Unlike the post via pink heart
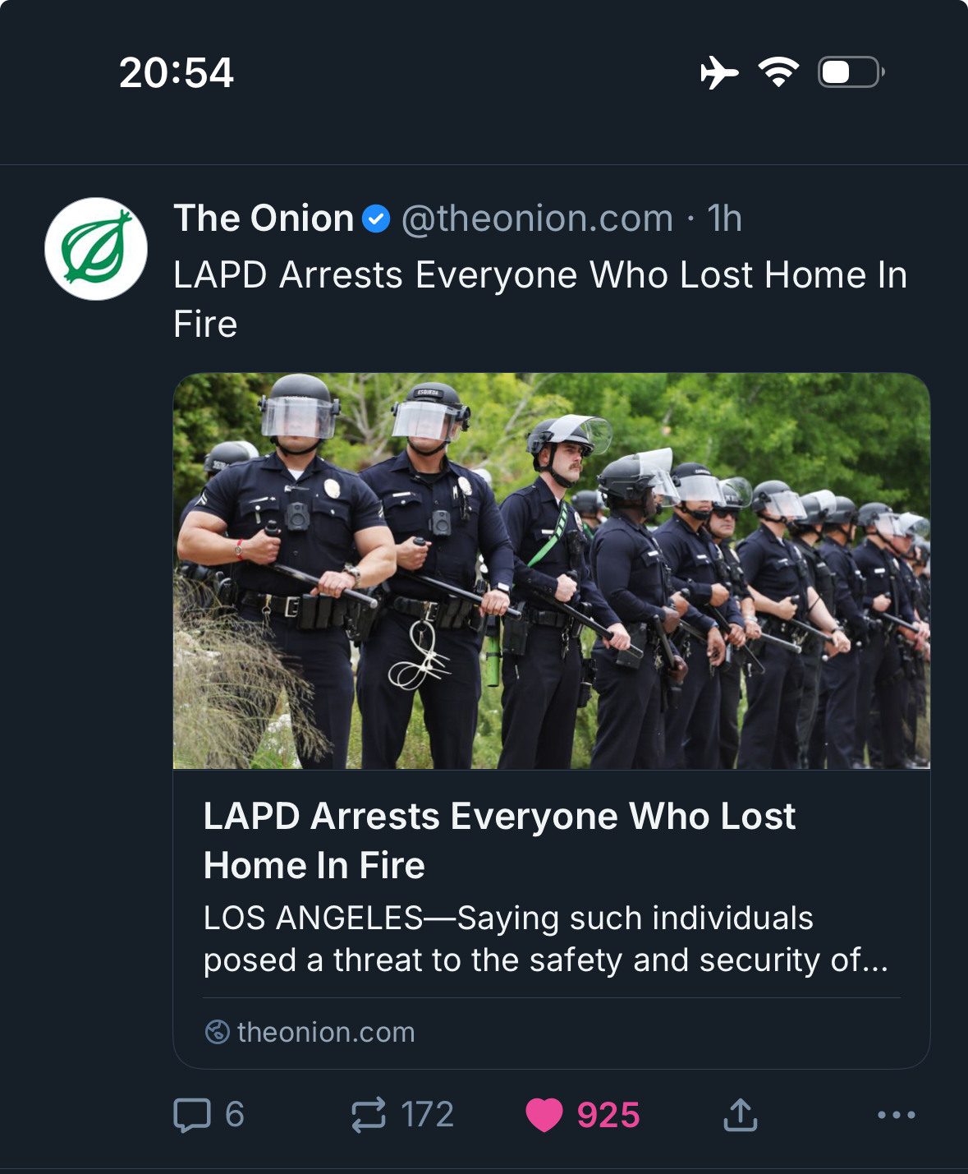 (544, 1115)
